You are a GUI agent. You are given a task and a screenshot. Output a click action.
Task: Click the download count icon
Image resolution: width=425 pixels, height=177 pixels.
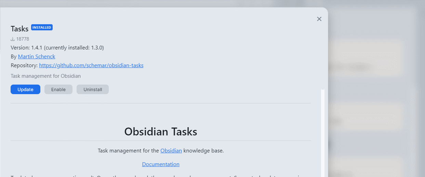pos(13,39)
